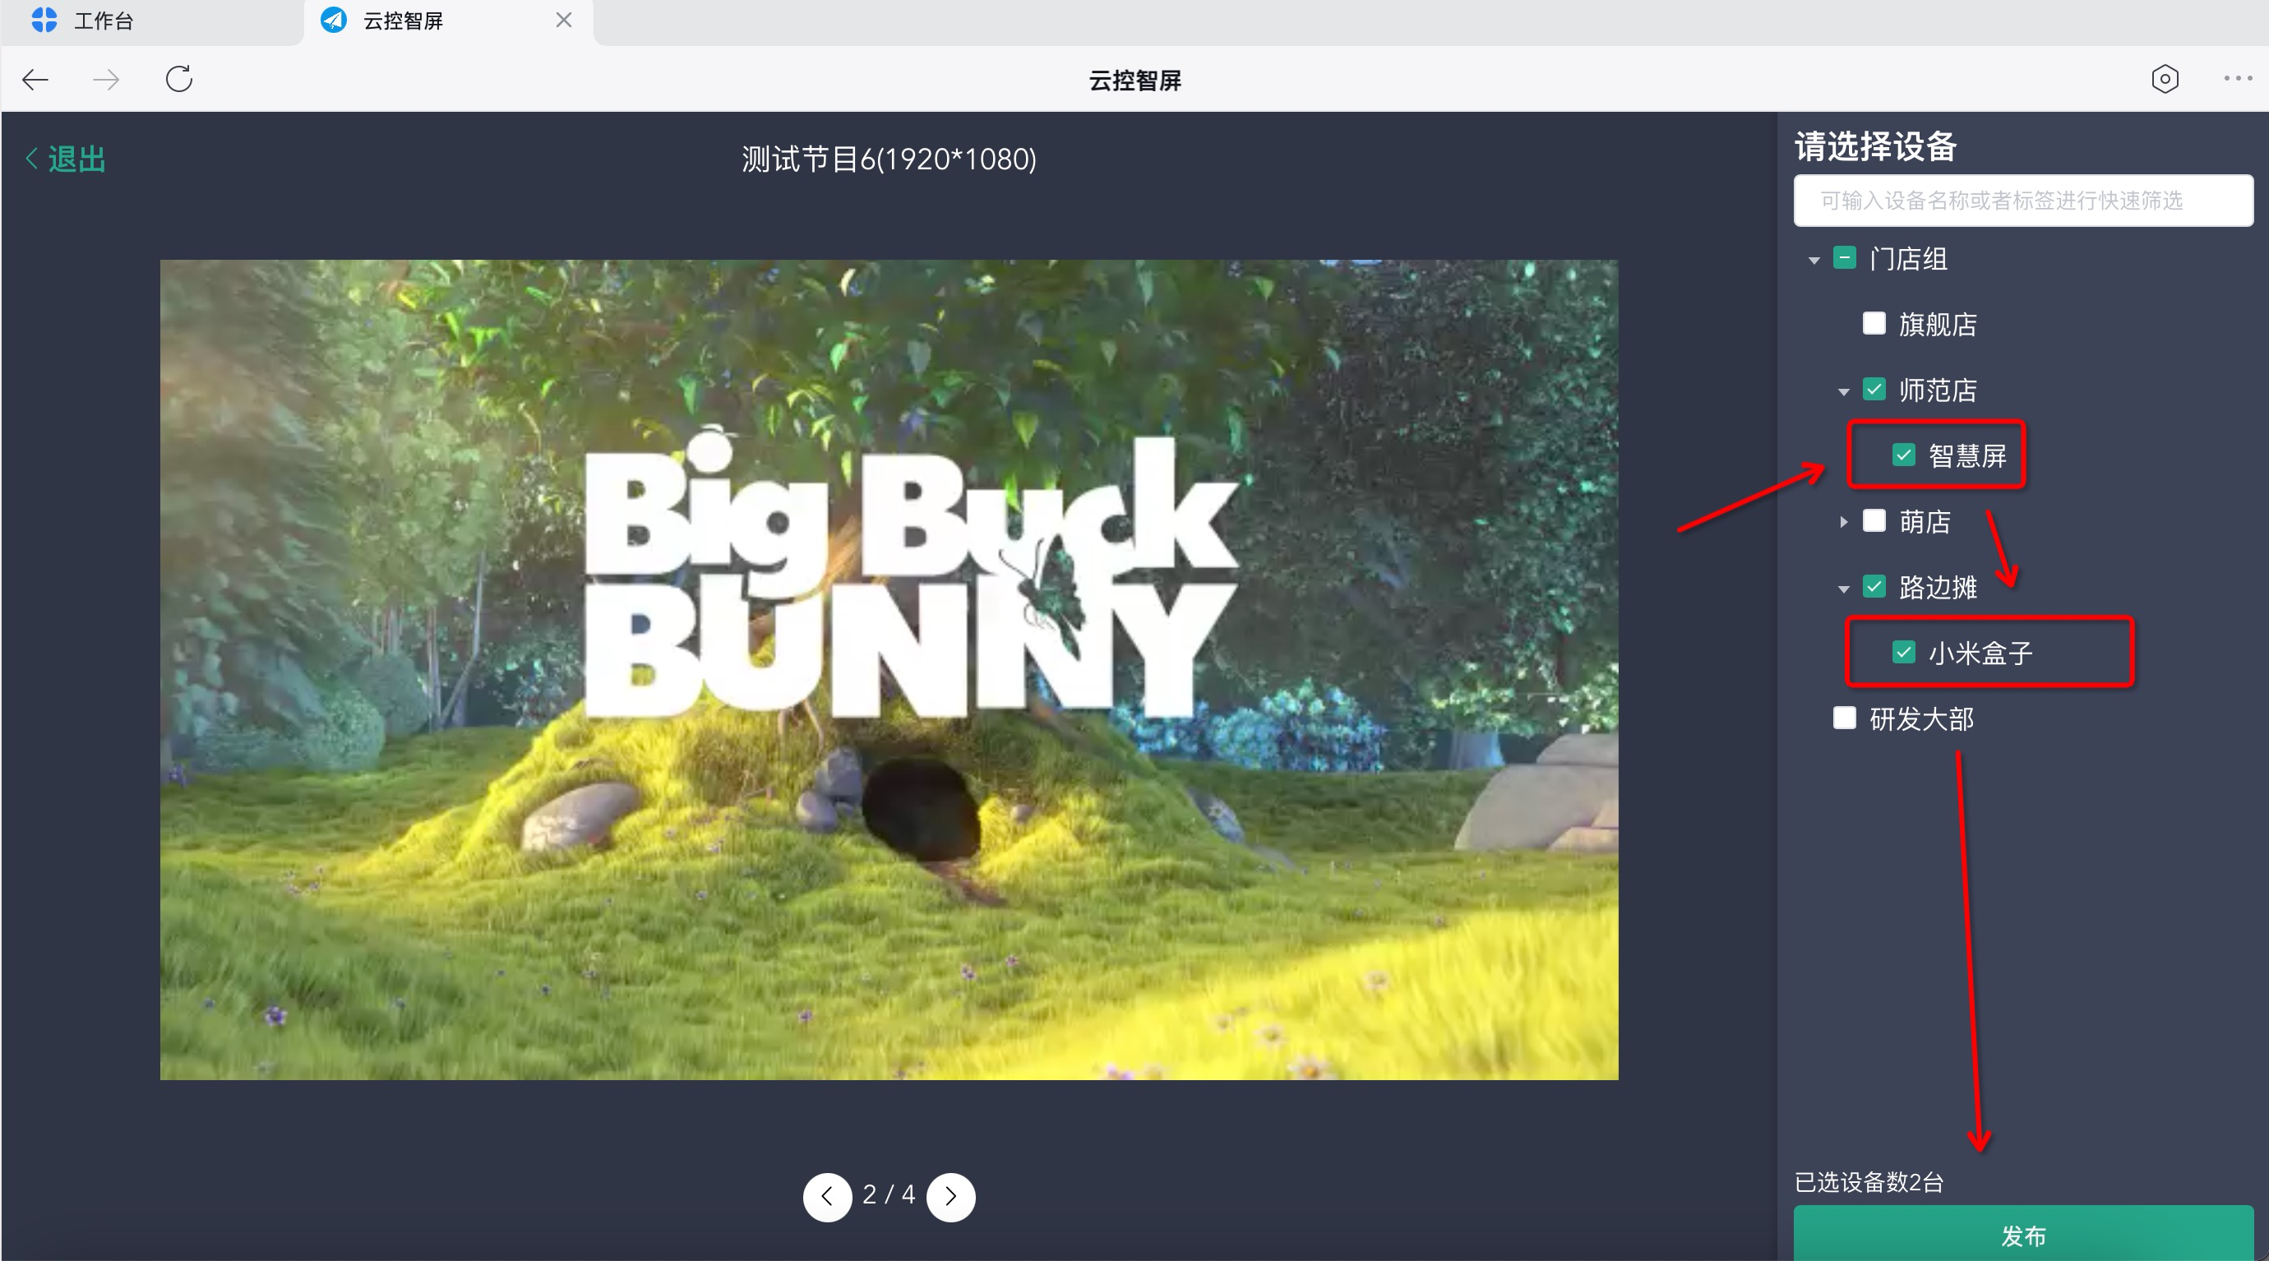Select the 旗舰店 tree label
Screen dimensions: 2269x1261
(1938, 325)
